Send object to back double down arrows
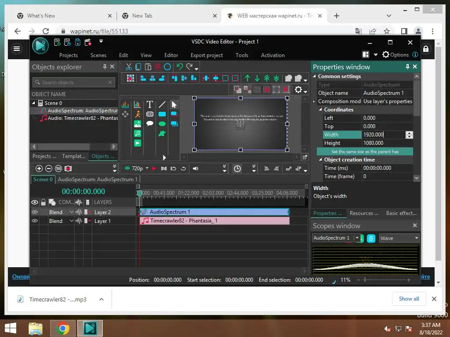 pyautogui.click(x=276, y=78)
